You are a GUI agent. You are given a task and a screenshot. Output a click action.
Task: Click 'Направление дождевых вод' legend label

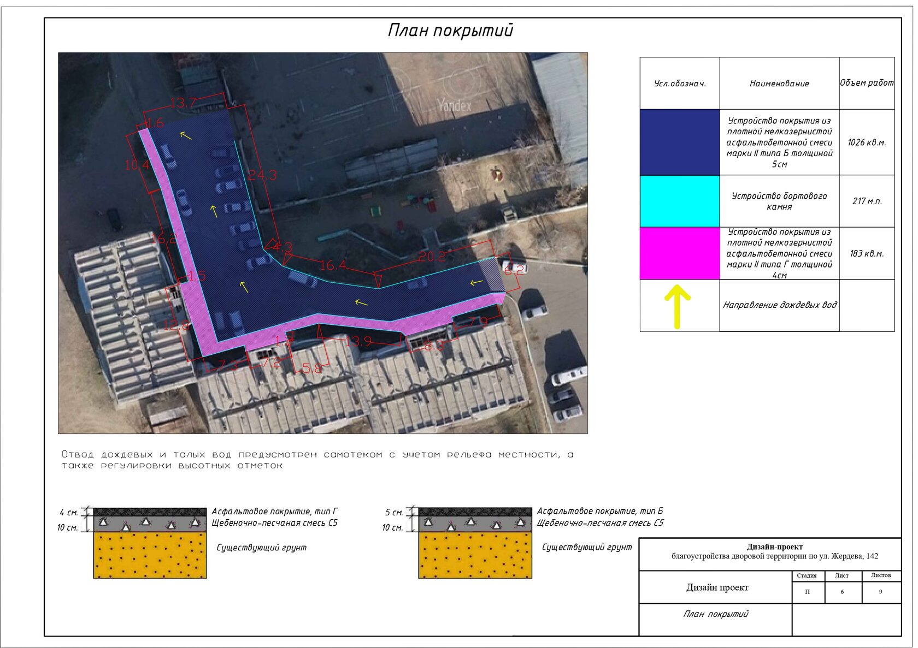779,305
